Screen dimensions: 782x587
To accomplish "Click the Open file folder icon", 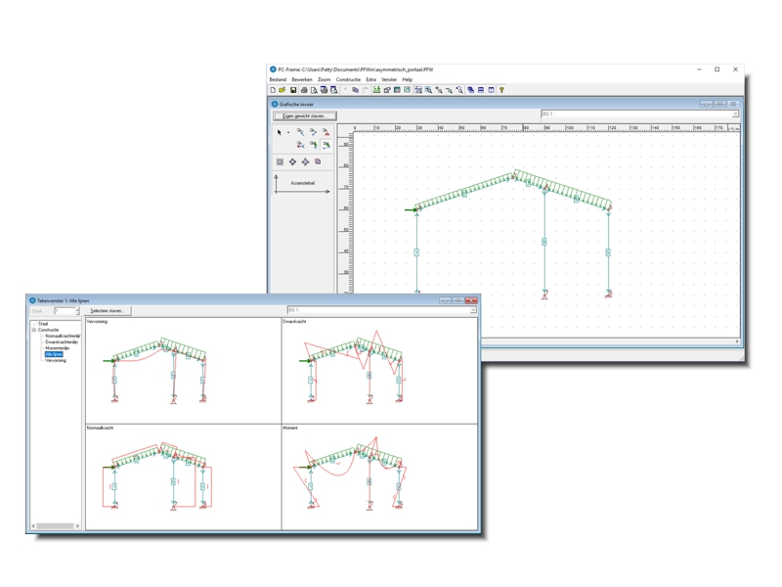I will [x=282, y=90].
